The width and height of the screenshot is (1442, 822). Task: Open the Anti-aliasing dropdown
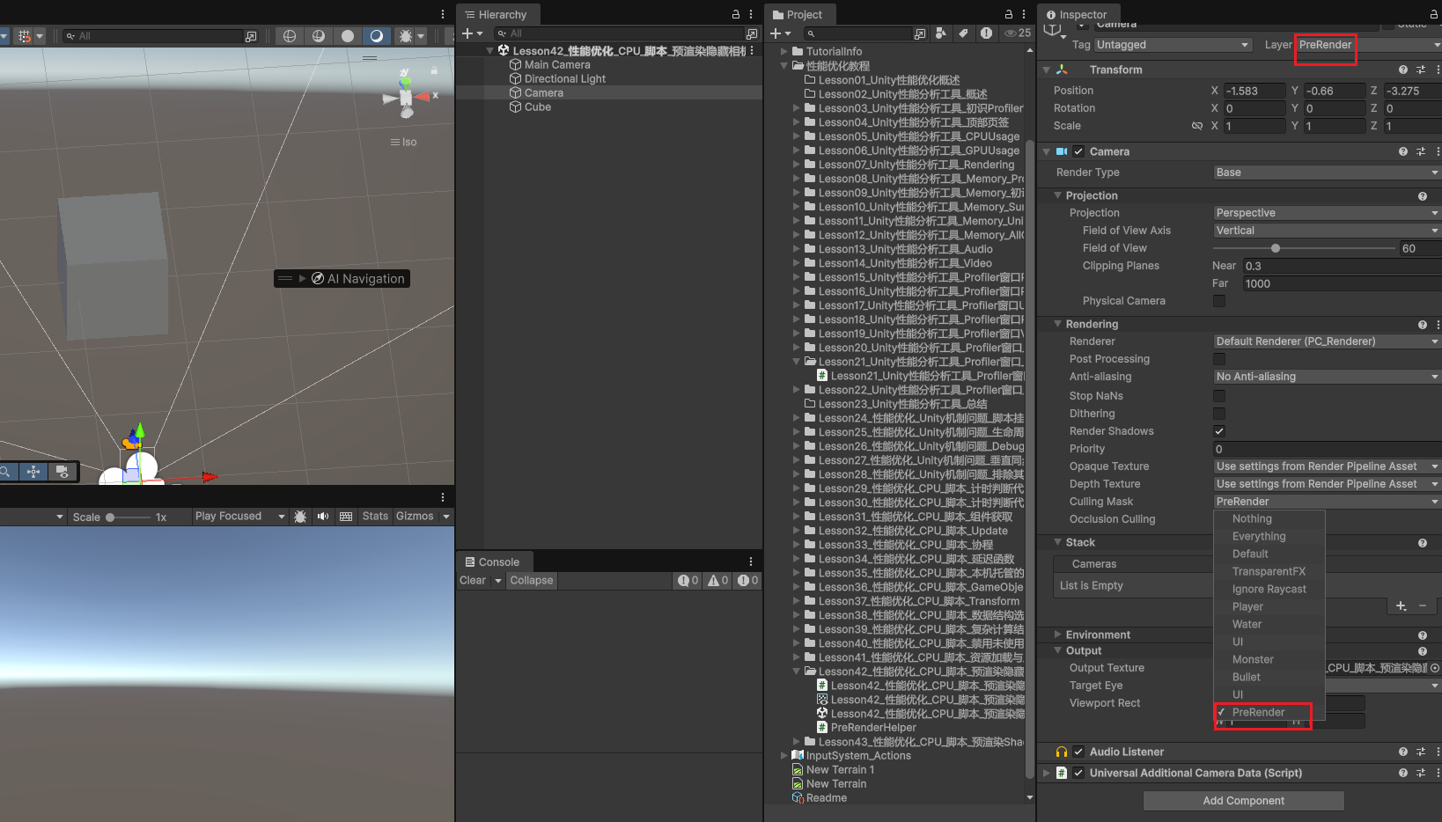[1325, 377]
